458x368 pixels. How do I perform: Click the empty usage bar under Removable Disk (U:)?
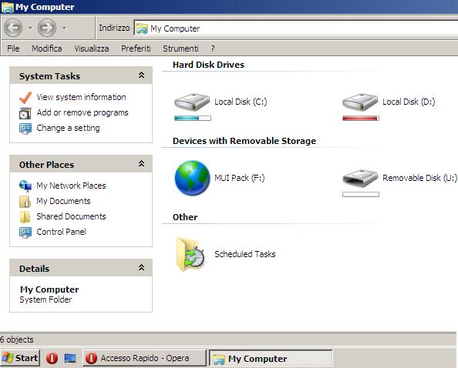point(361,194)
